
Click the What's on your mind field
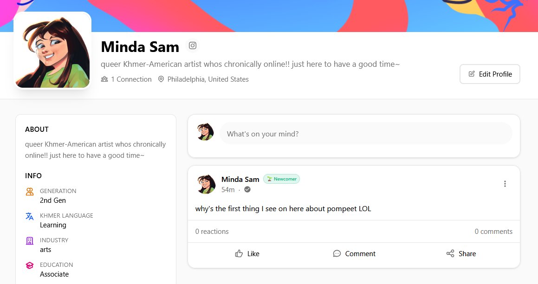pyautogui.click(x=366, y=133)
